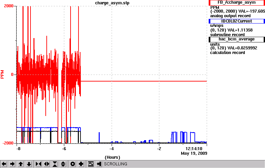Click the -2000 y-axis tick label
This screenshot has width=265, height=168.
pos(8,143)
